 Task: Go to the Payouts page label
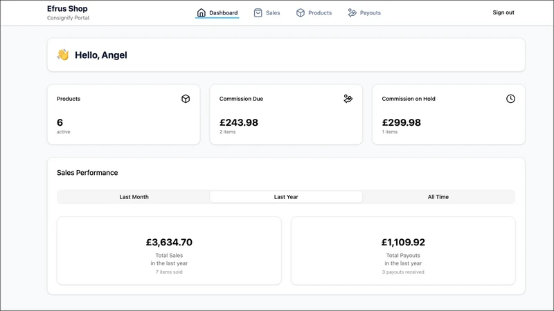tap(370, 12)
